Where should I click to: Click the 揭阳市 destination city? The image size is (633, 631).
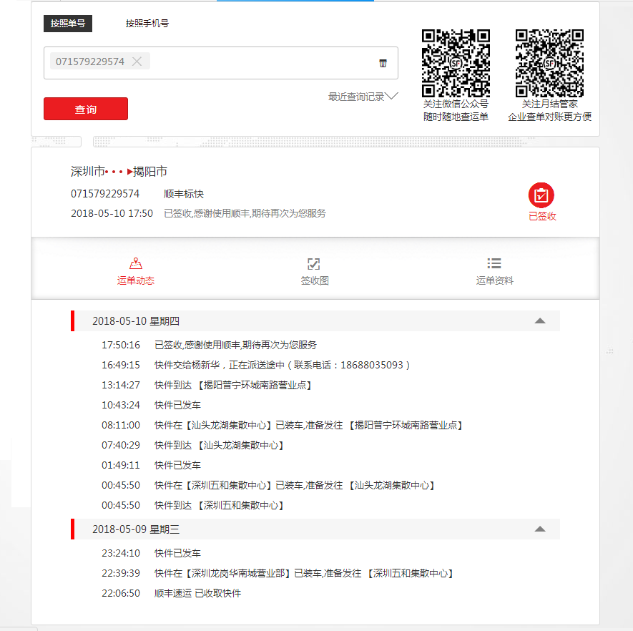point(150,171)
